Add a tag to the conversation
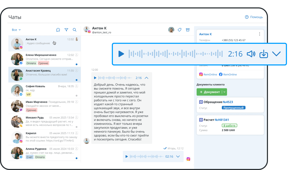 180,30
